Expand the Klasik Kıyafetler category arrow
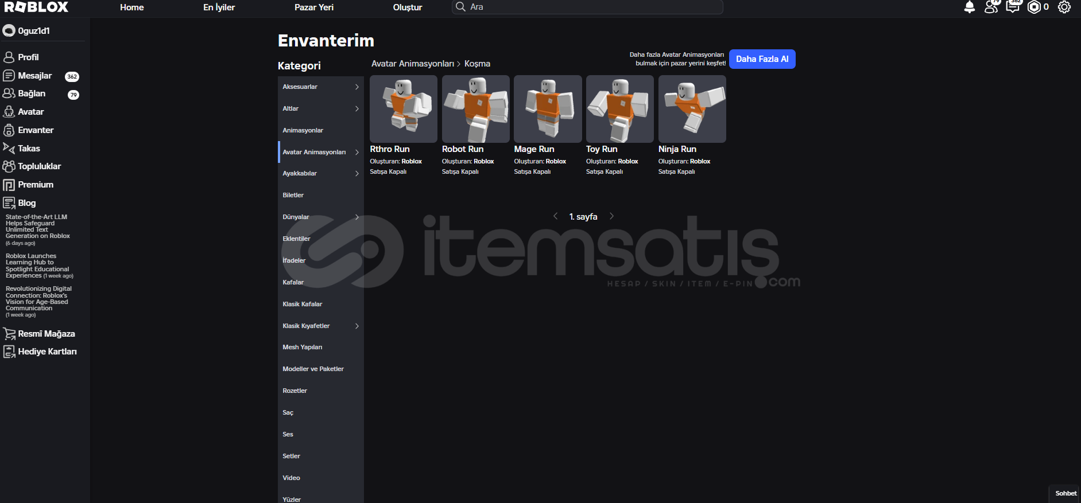This screenshot has height=503, width=1081. [357, 326]
